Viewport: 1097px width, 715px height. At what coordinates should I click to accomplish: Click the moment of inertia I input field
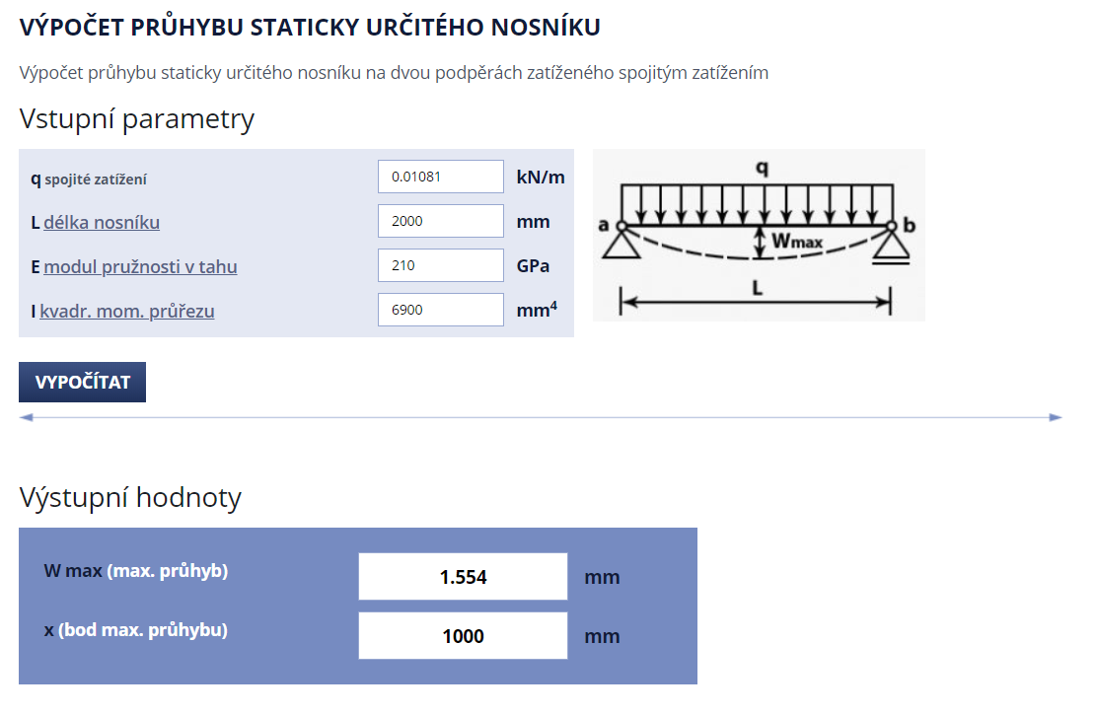coord(440,310)
